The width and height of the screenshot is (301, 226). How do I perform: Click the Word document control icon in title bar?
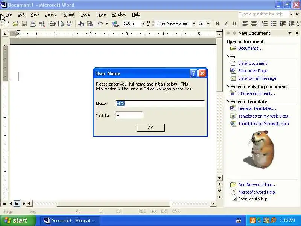click(3, 5)
